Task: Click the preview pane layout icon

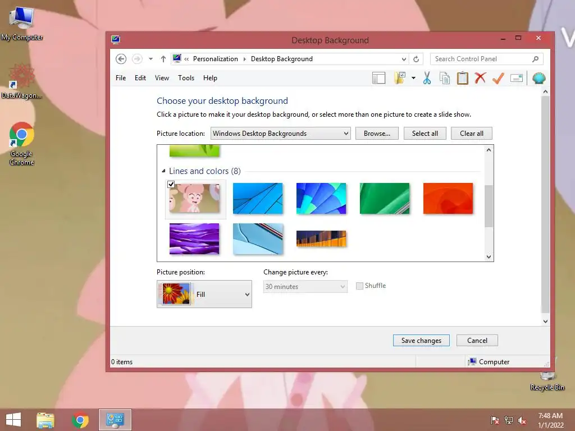Action: tap(378, 78)
